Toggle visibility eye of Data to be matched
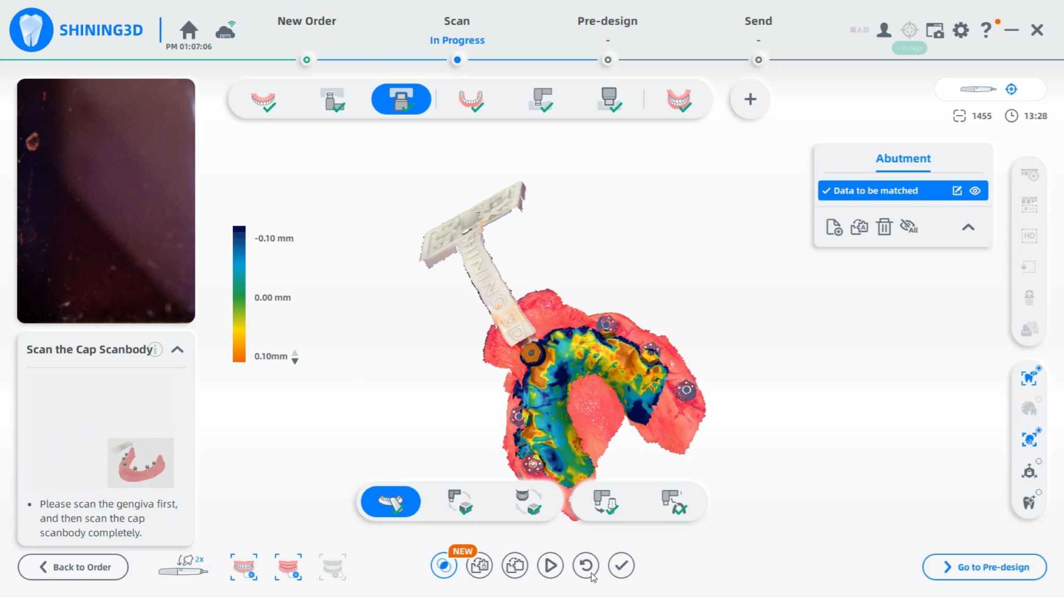1064x598 pixels. [x=975, y=191]
